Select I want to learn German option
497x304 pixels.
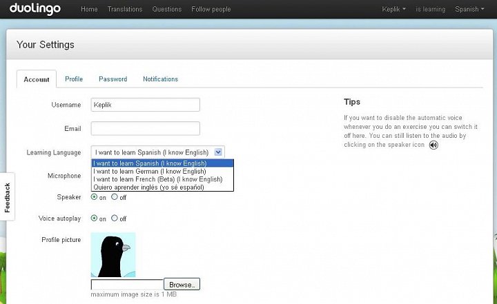click(x=149, y=171)
